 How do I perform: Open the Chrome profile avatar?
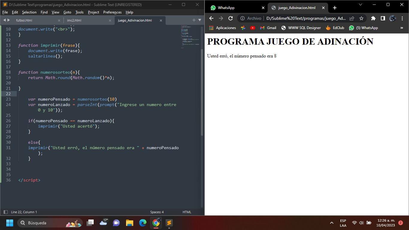pyautogui.click(x=393, y=18)
